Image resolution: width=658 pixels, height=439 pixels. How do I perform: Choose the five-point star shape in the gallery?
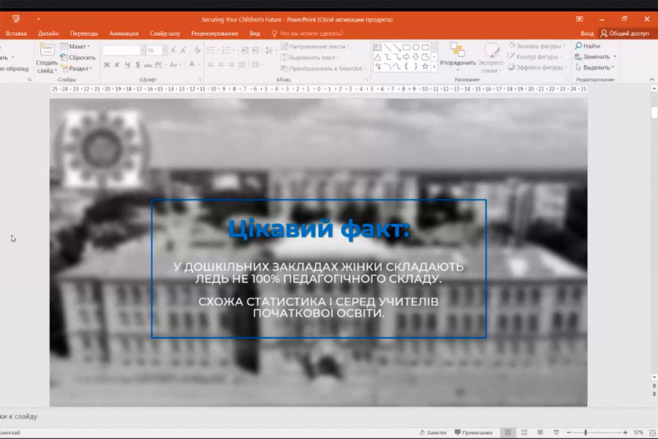click(x=425, y=67)
